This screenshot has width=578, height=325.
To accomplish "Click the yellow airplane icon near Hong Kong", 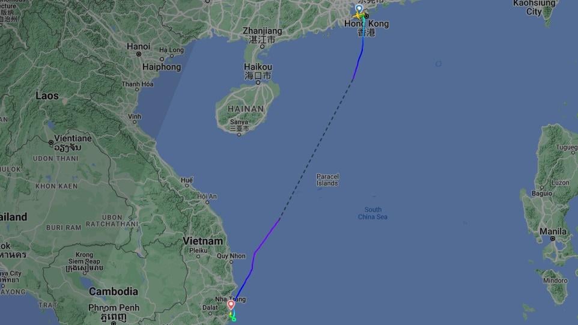I will point(358,16).
